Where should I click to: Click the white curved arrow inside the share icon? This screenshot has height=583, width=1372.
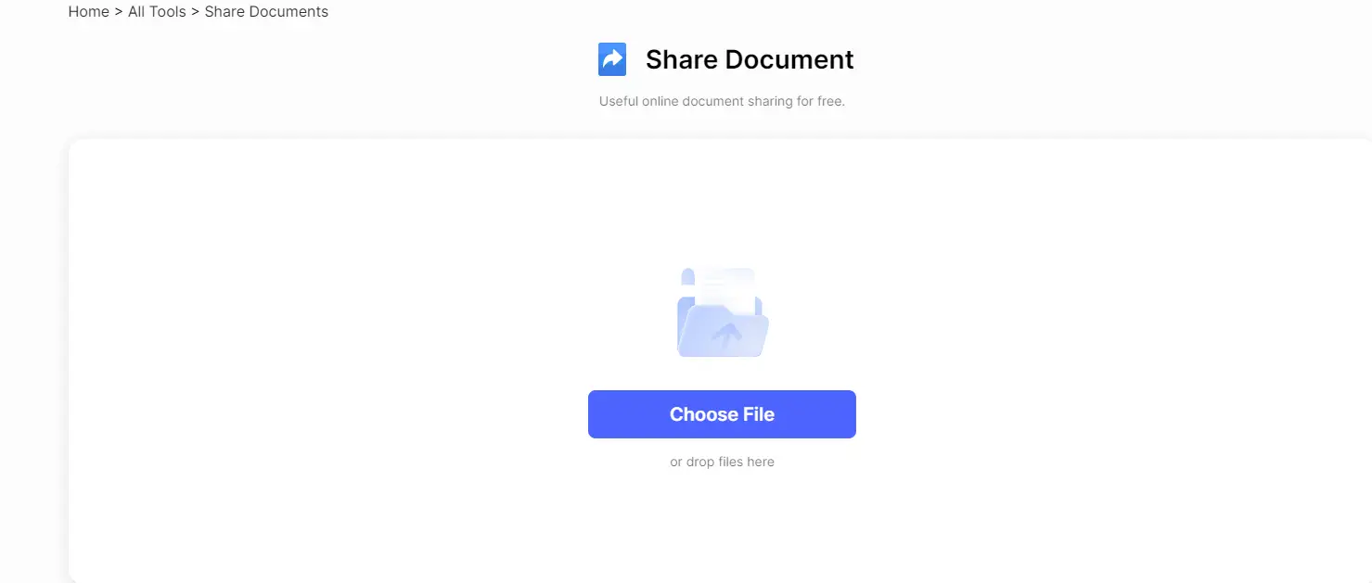(x=612, y=59)
